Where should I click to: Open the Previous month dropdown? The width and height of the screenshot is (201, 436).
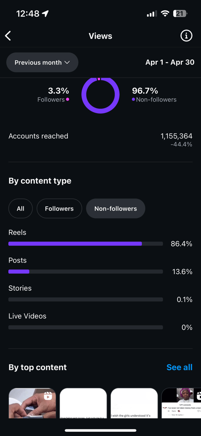click(42, 62)
